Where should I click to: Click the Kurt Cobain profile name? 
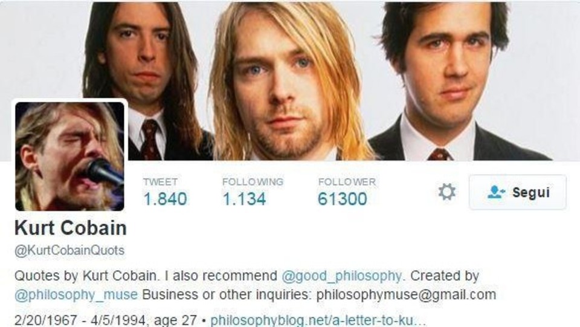(x=71, y=228)
